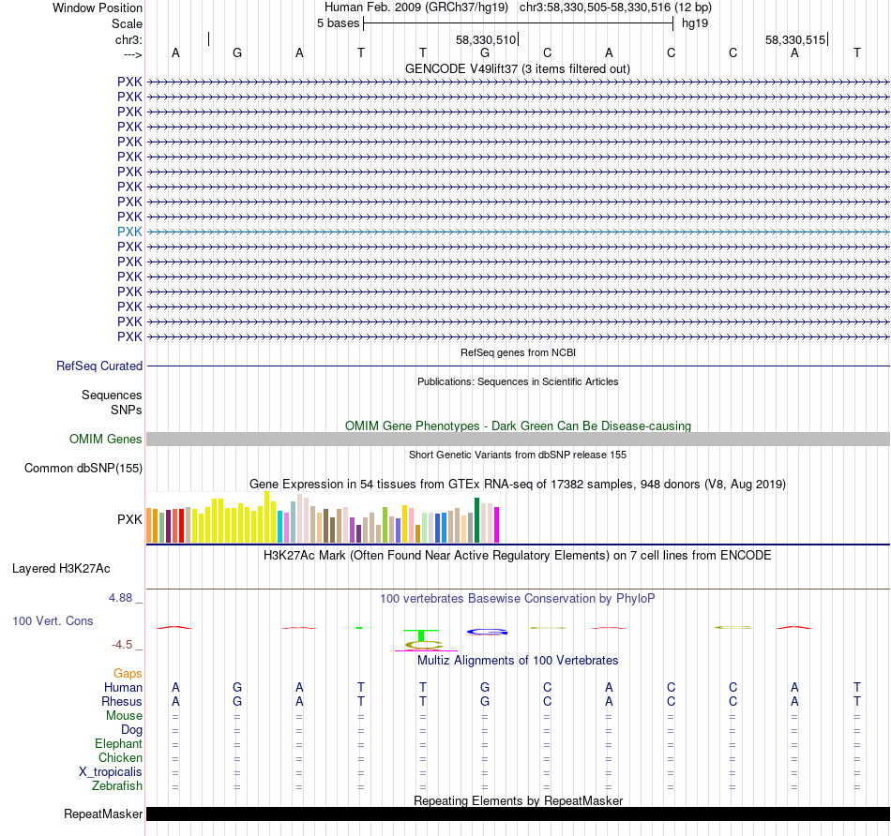Image resolution: width=891 pixels, height=836 pixels.
Task: Open the OMIM Gene Phenotypes track title
Action: point(518,425)
